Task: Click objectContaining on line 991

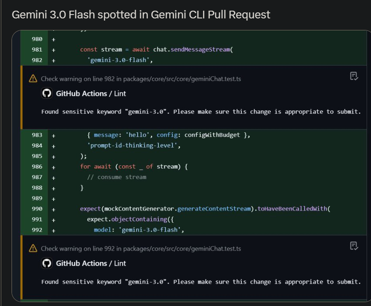Action: (139, 219)
